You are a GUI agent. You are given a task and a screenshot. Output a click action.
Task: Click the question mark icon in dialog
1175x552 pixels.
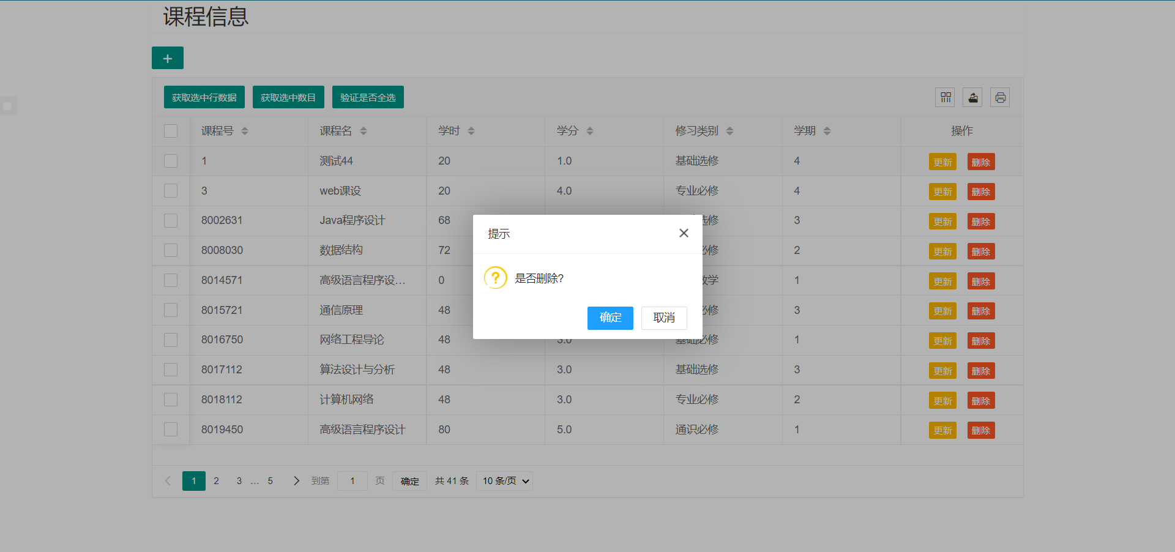pos(496,278)
